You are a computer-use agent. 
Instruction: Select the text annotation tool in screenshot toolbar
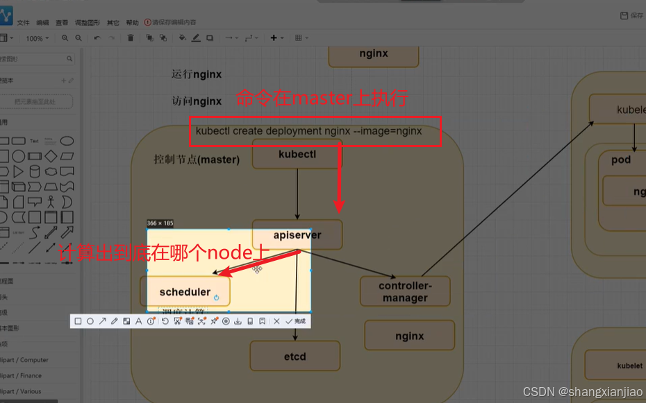138,321
